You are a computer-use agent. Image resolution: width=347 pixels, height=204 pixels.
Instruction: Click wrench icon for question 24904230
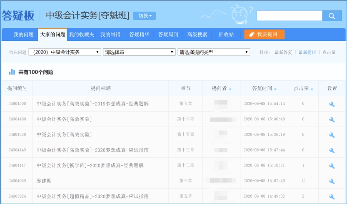[x=332, y=135]
